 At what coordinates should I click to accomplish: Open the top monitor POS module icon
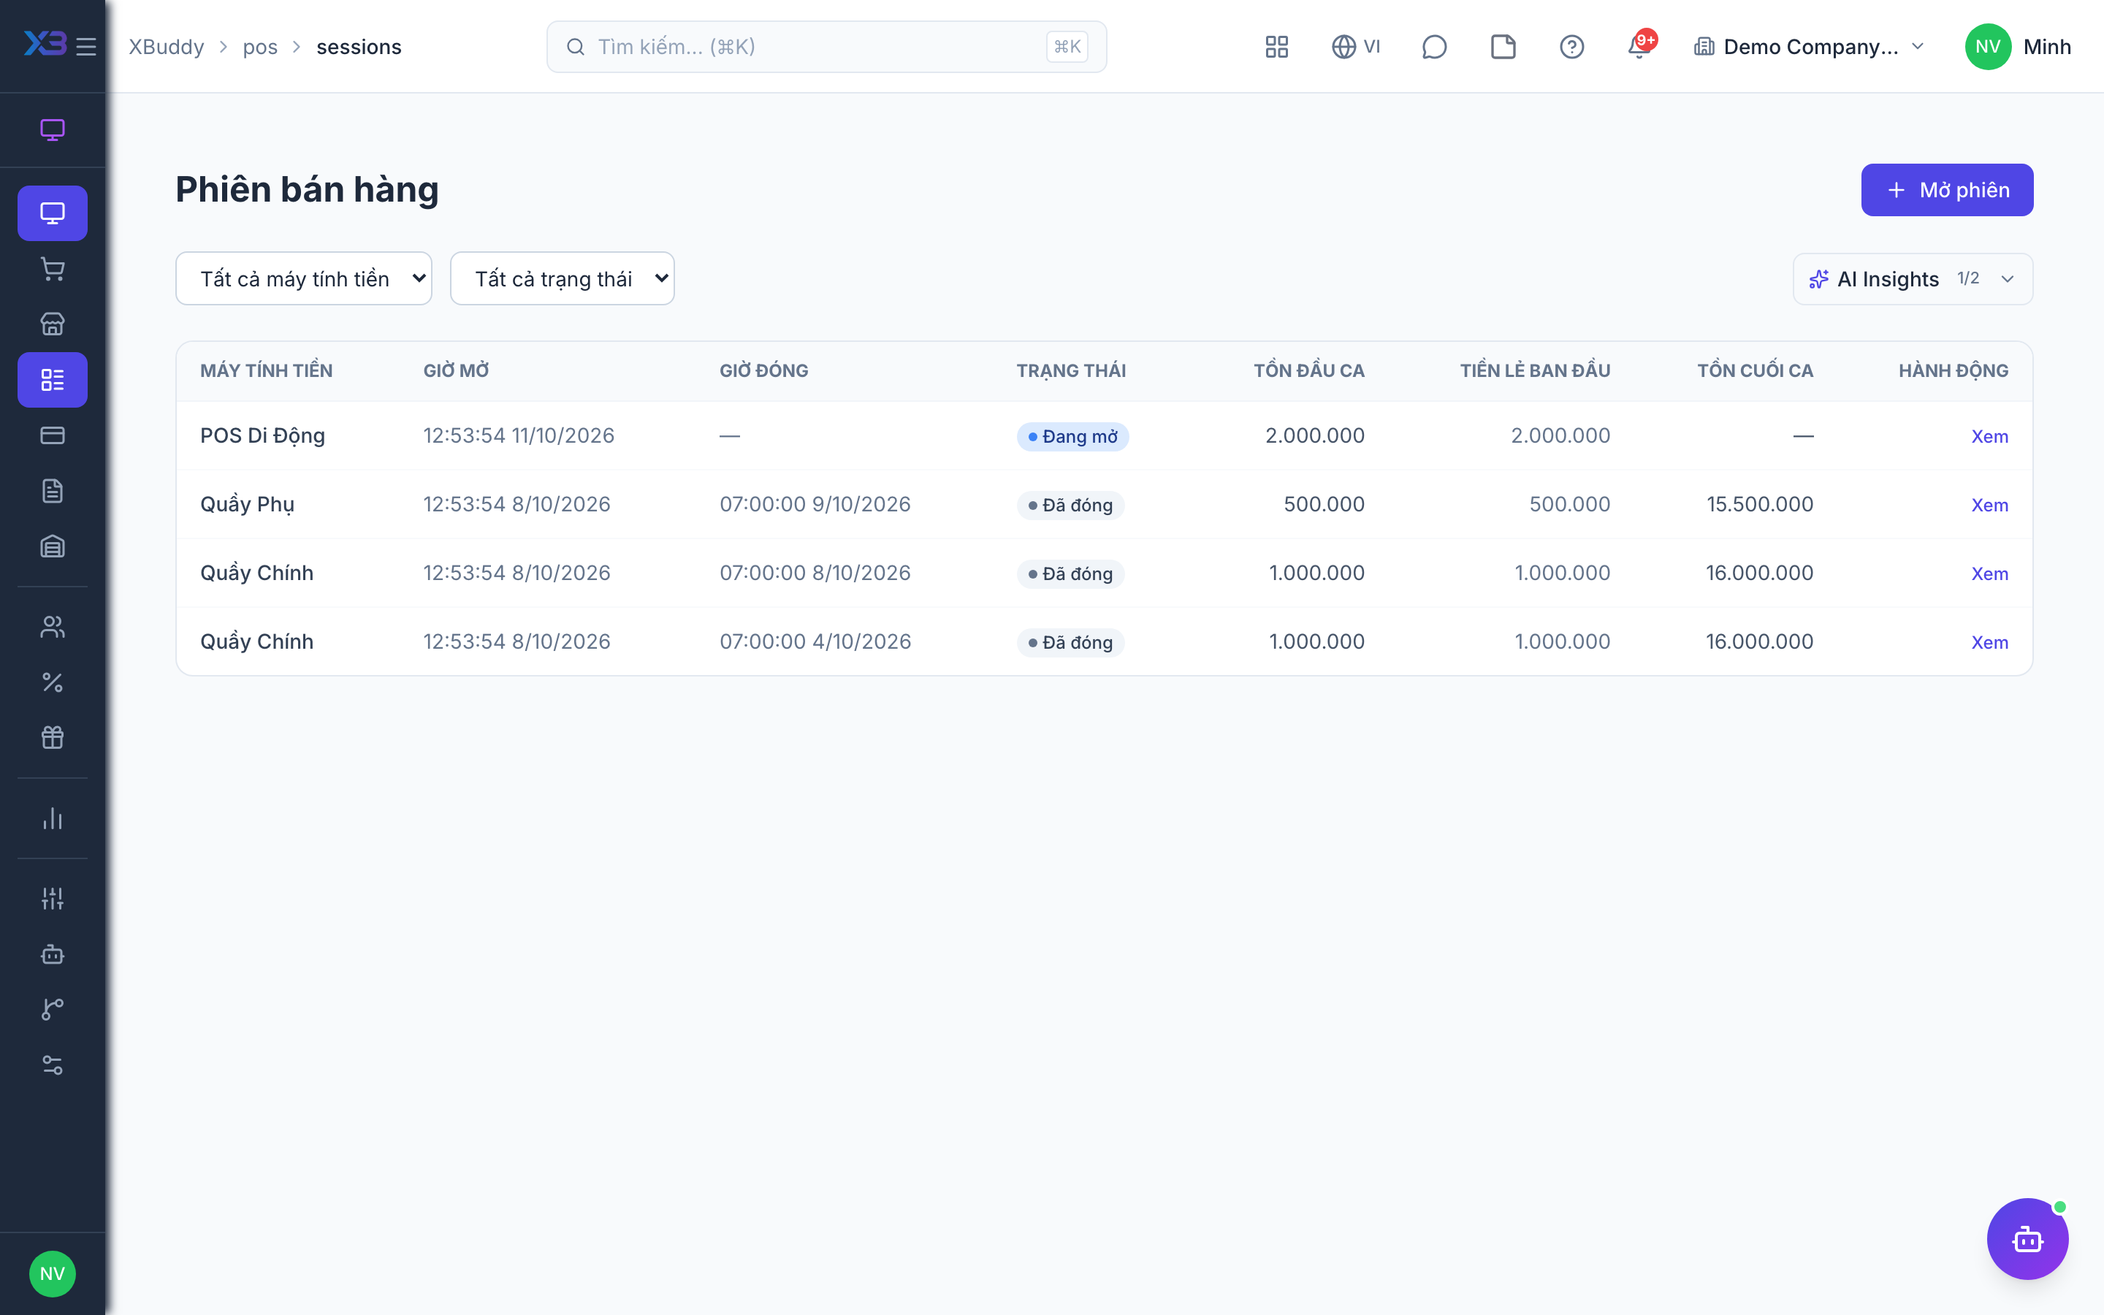(x=52, y=131)
